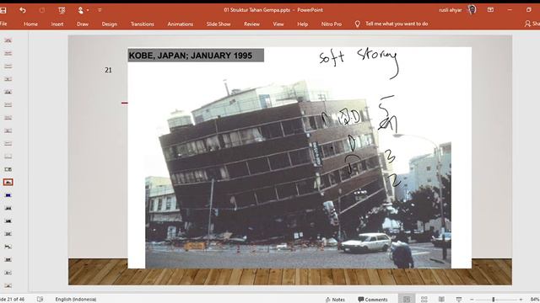
Task: Undo the last action
Action: point(23,10)
